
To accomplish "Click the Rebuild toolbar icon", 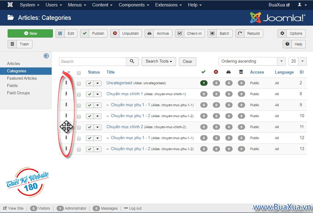I will tap(240, 33).
